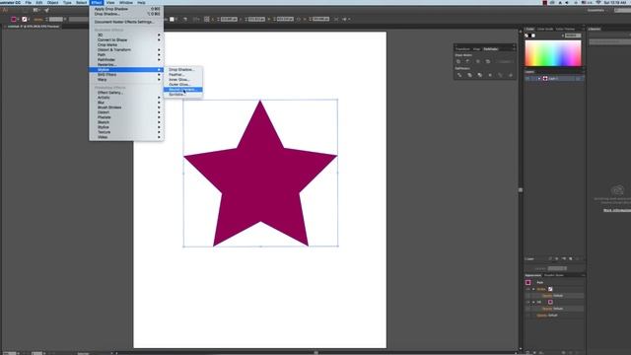Click Apply Drop Shadow menu entry
The width and height of the screenshot is (631, 355).
126,9
